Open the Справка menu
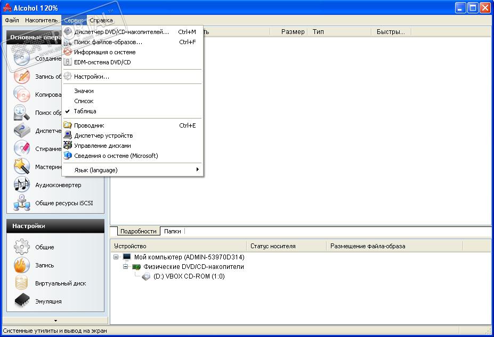Viewport: 494px width, 337px height. 101,20
